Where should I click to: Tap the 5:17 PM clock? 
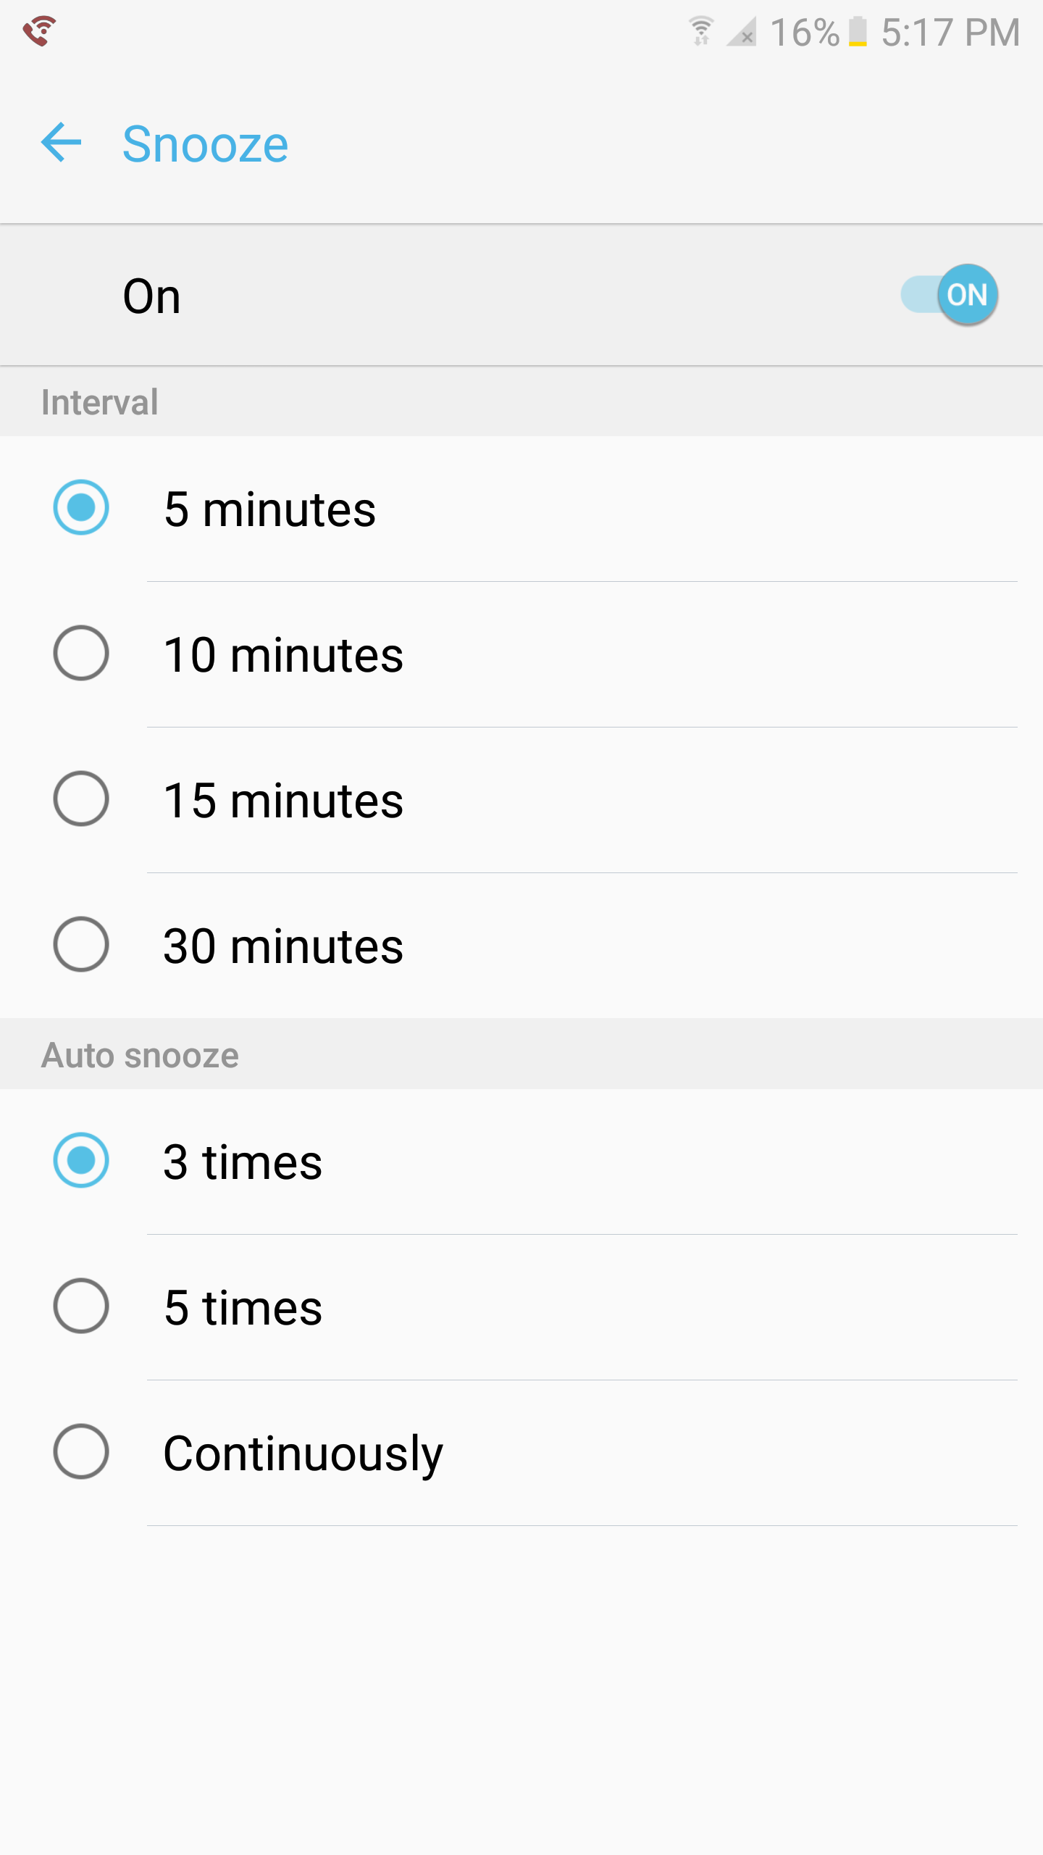950,33
